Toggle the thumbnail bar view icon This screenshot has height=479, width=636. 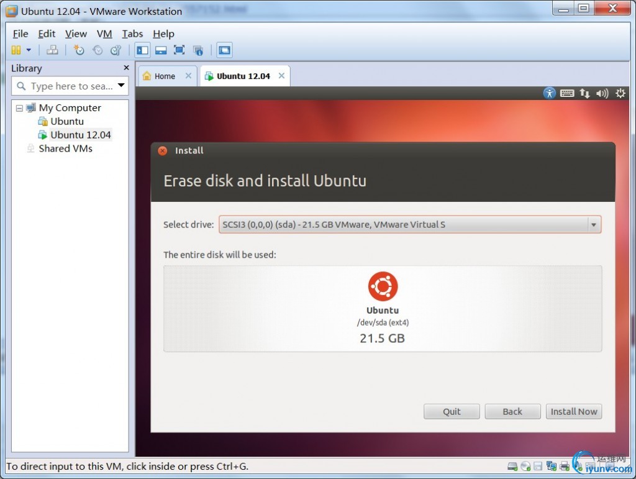point(161,50)
